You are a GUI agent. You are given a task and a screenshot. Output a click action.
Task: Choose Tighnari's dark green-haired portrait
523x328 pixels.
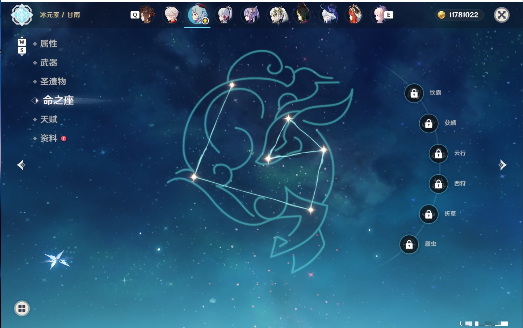(x=302, y=14)
